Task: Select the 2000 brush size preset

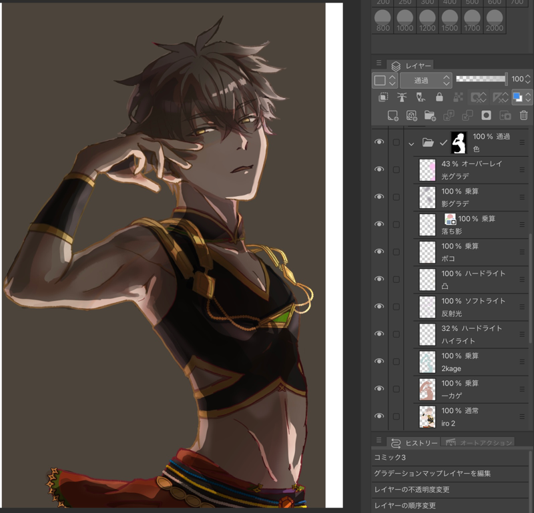Action: tap(495, 21)
